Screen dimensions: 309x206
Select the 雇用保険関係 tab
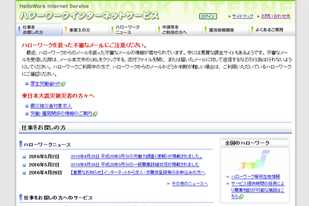(225, 30)
